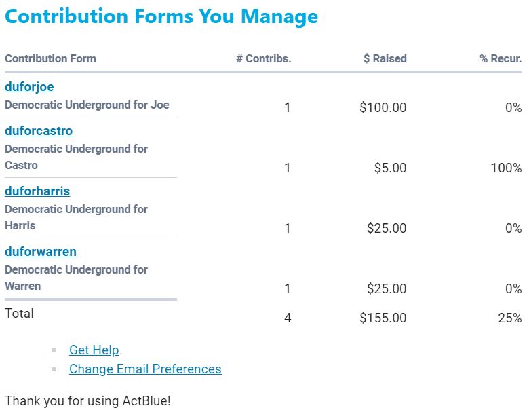Click the % Recur. column header
The width and height of the screenshot is (529, 410).
click(501, 59)
